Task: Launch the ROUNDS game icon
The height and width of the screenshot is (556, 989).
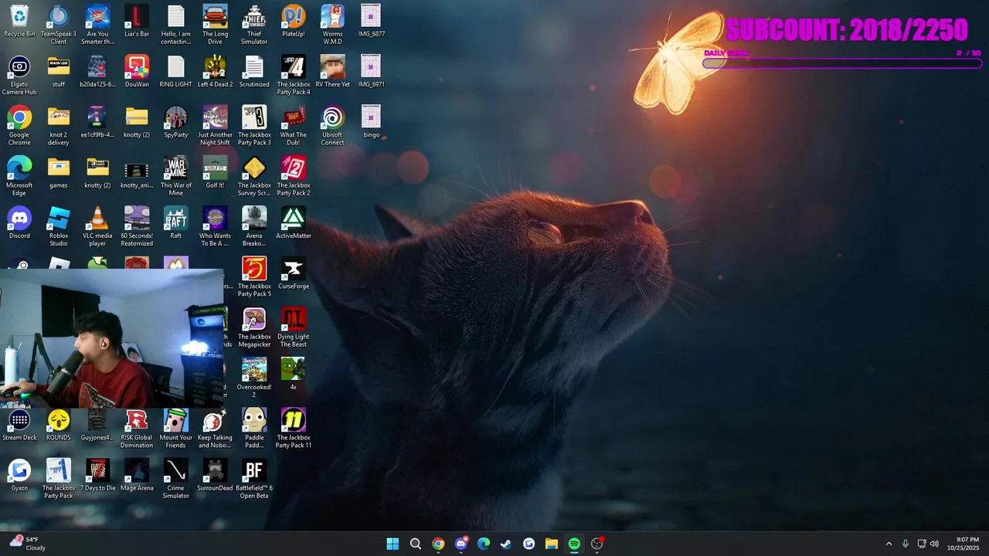Action: tap(59, 425)
